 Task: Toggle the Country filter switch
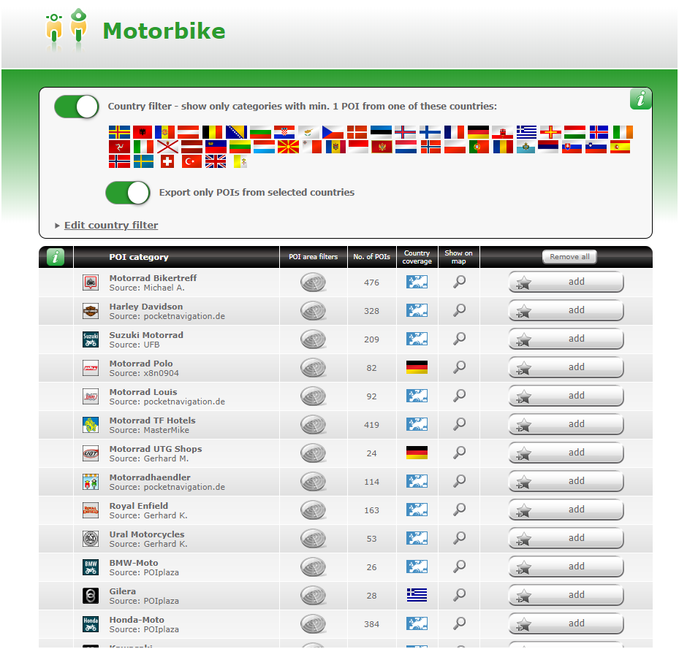click(x=77, y=107)
